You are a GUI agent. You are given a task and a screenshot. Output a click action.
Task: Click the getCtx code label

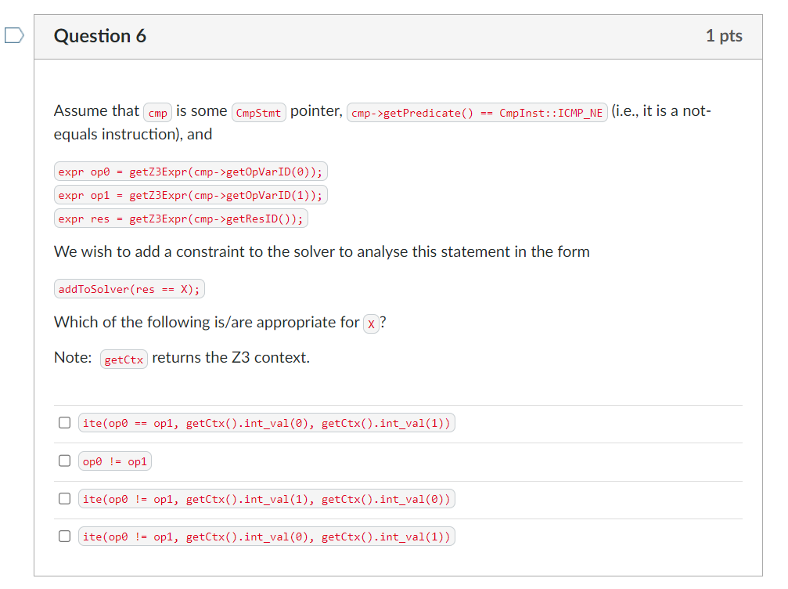(x=124, y=359)
